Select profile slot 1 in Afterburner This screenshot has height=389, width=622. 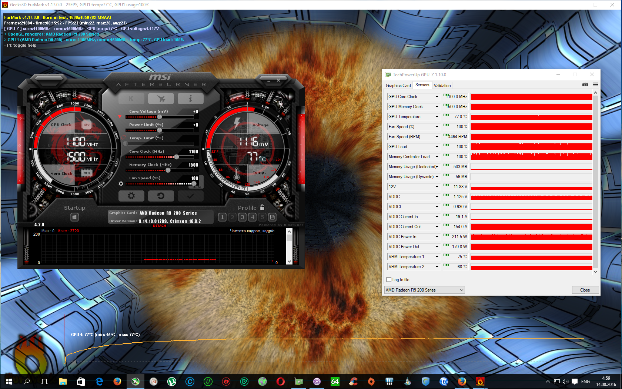click(222, 217)
